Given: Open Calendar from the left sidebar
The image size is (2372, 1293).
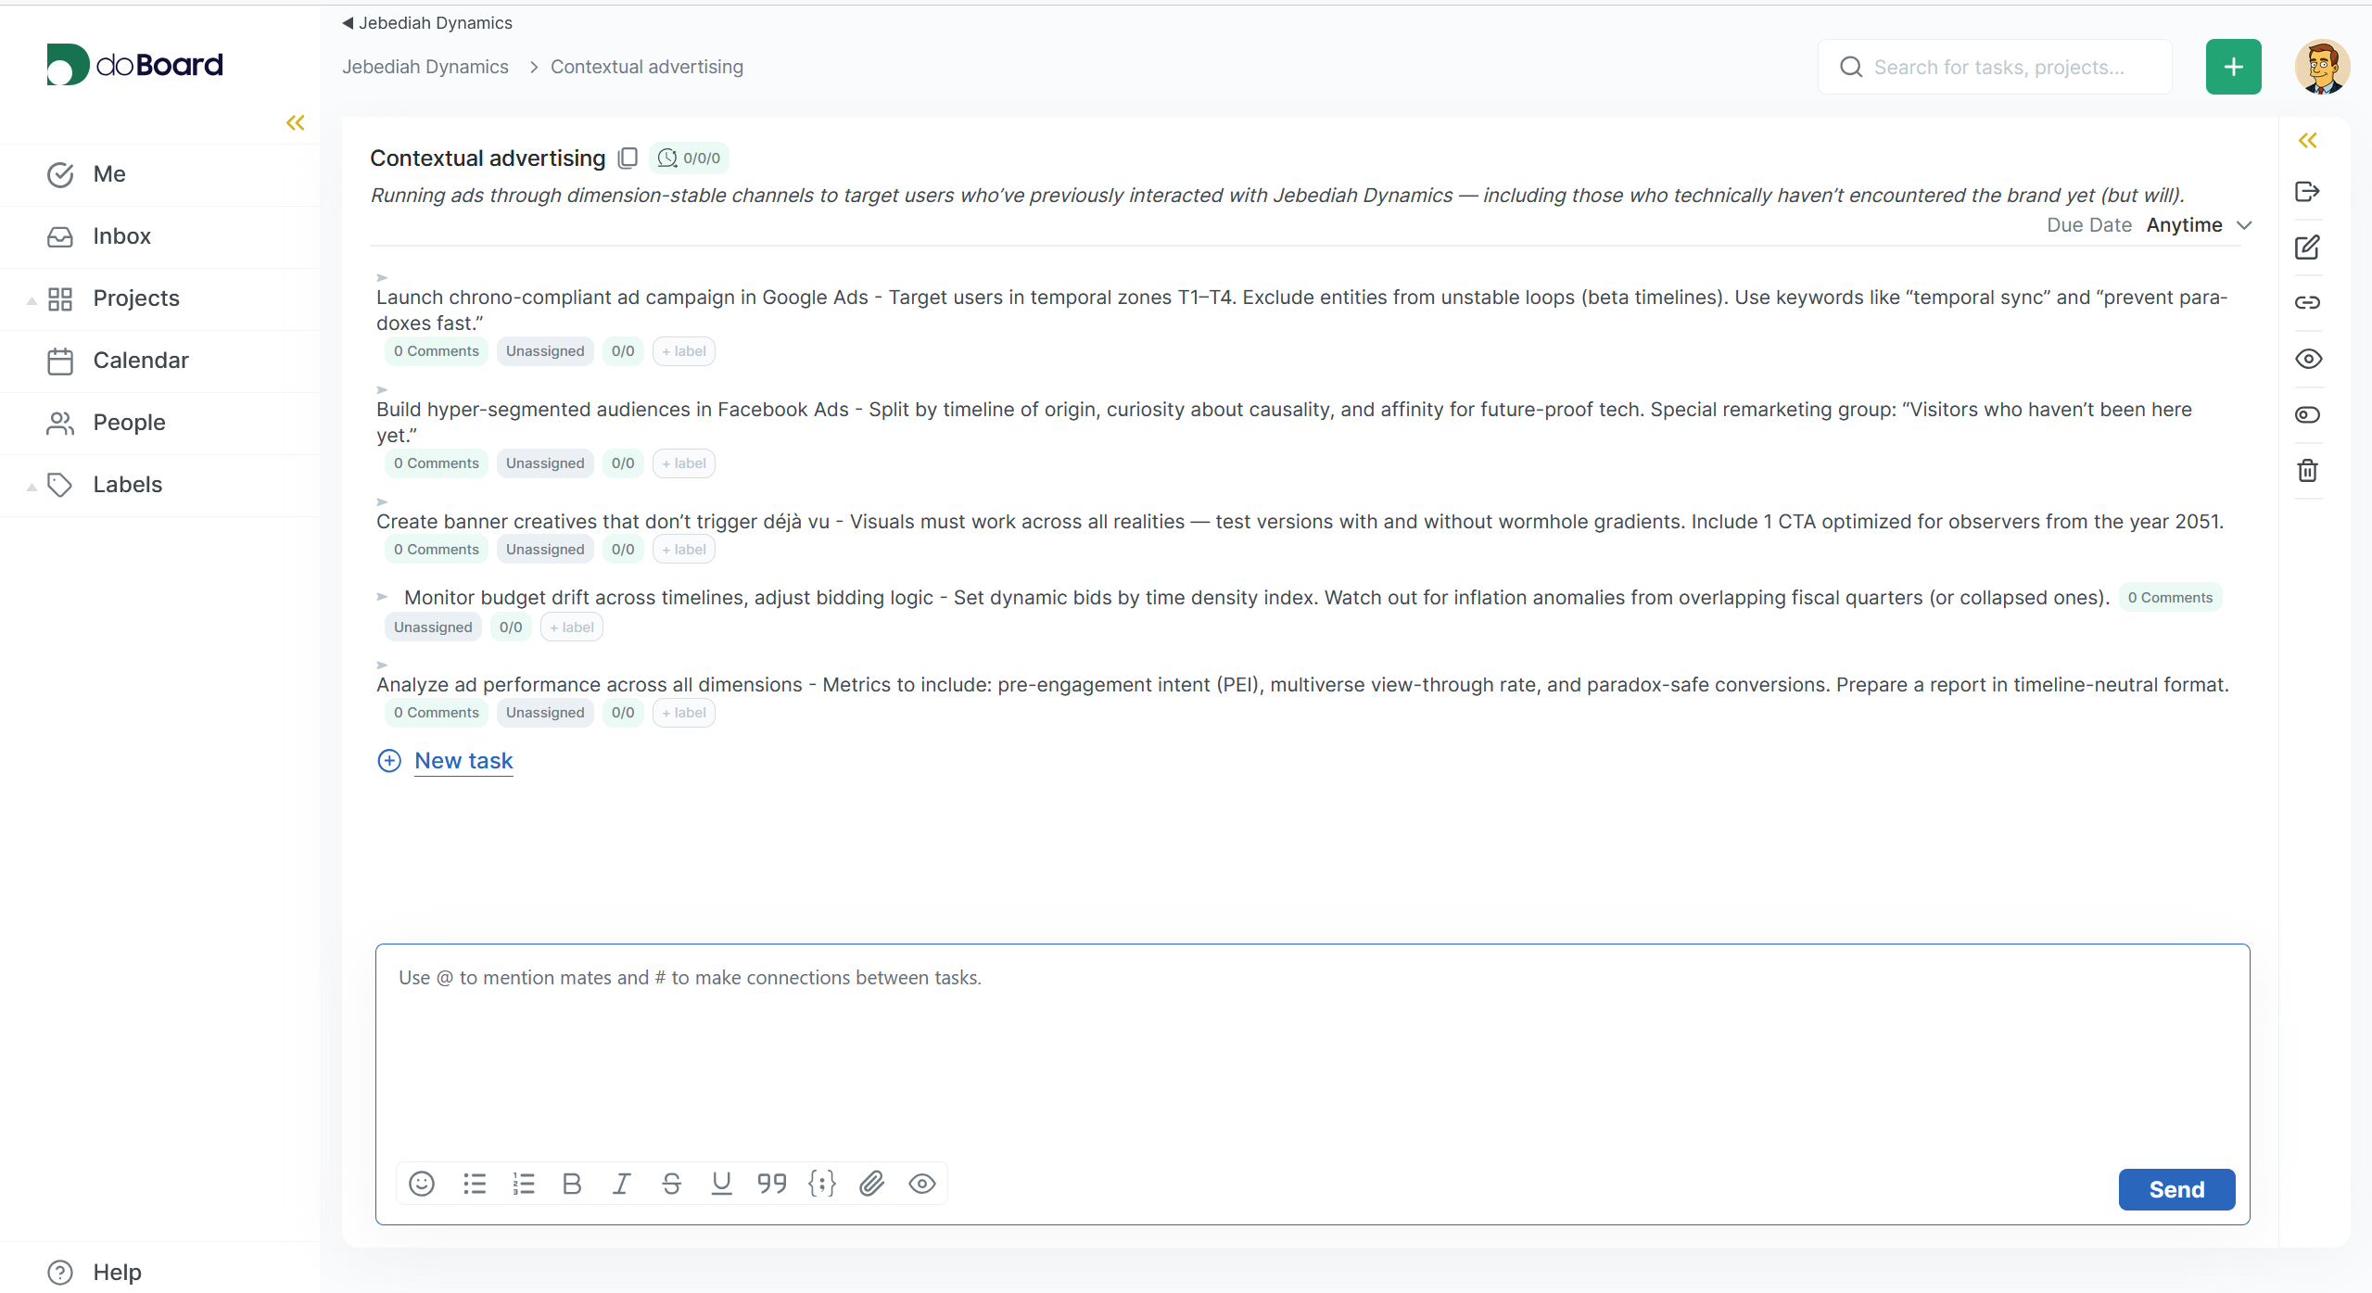Looking at the screenshot, I should coord(141,361).
